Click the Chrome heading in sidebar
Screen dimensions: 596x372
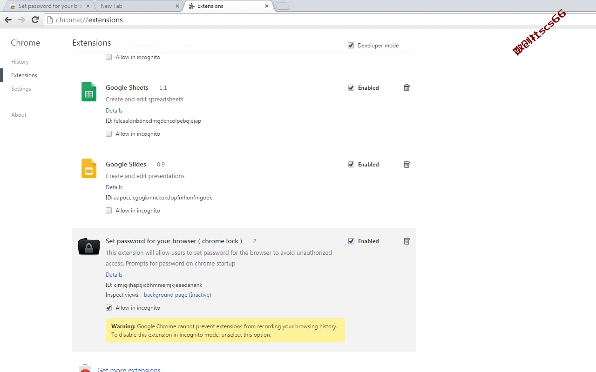coord(26,42)
